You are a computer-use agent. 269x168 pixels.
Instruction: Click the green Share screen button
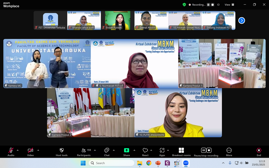[x=127, y=150]
